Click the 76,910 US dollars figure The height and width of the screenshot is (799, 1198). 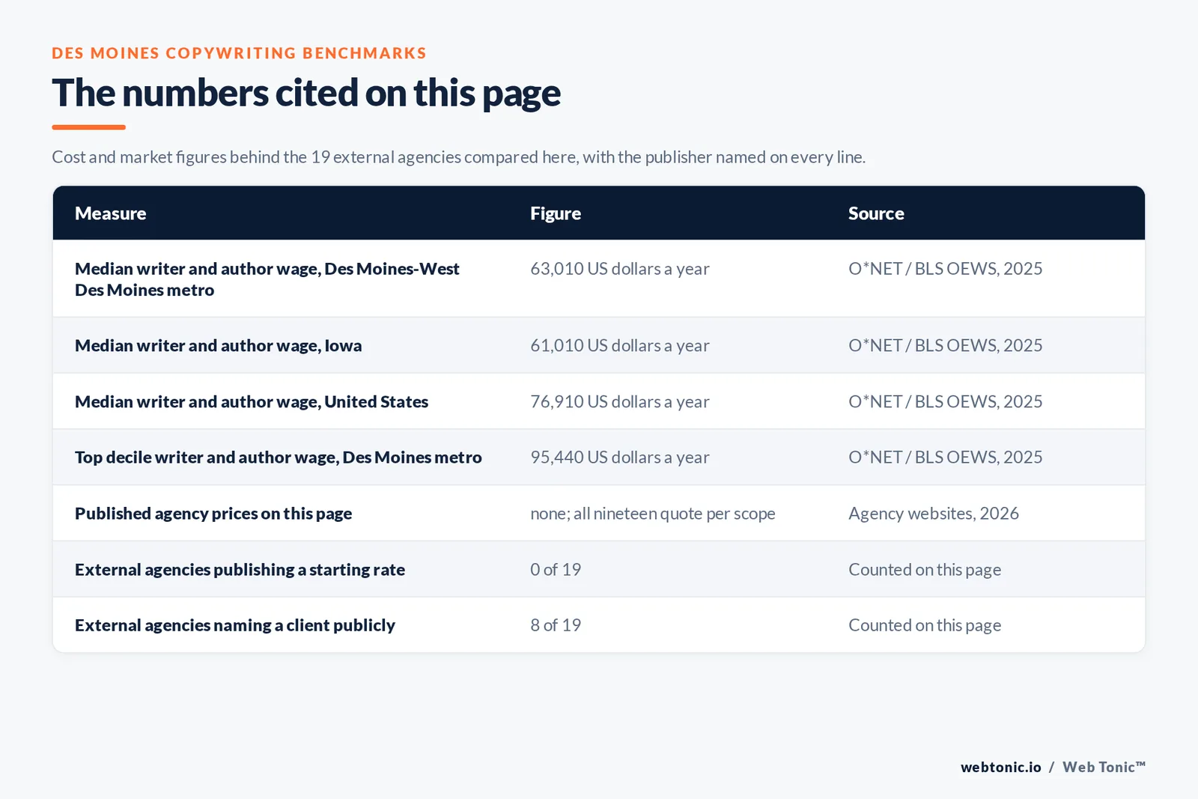(620, 401)
